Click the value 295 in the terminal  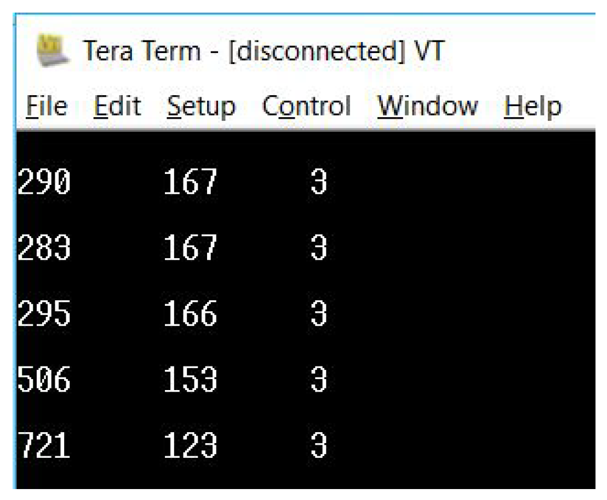(44, 314)
